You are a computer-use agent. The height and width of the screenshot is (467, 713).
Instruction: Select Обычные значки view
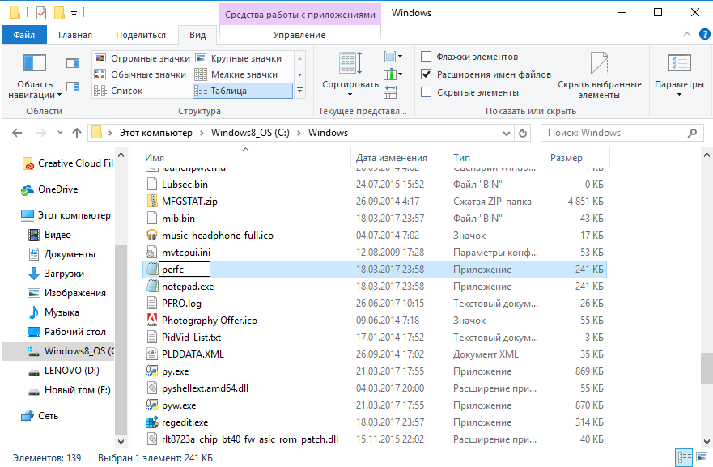[x=140, y=74]
